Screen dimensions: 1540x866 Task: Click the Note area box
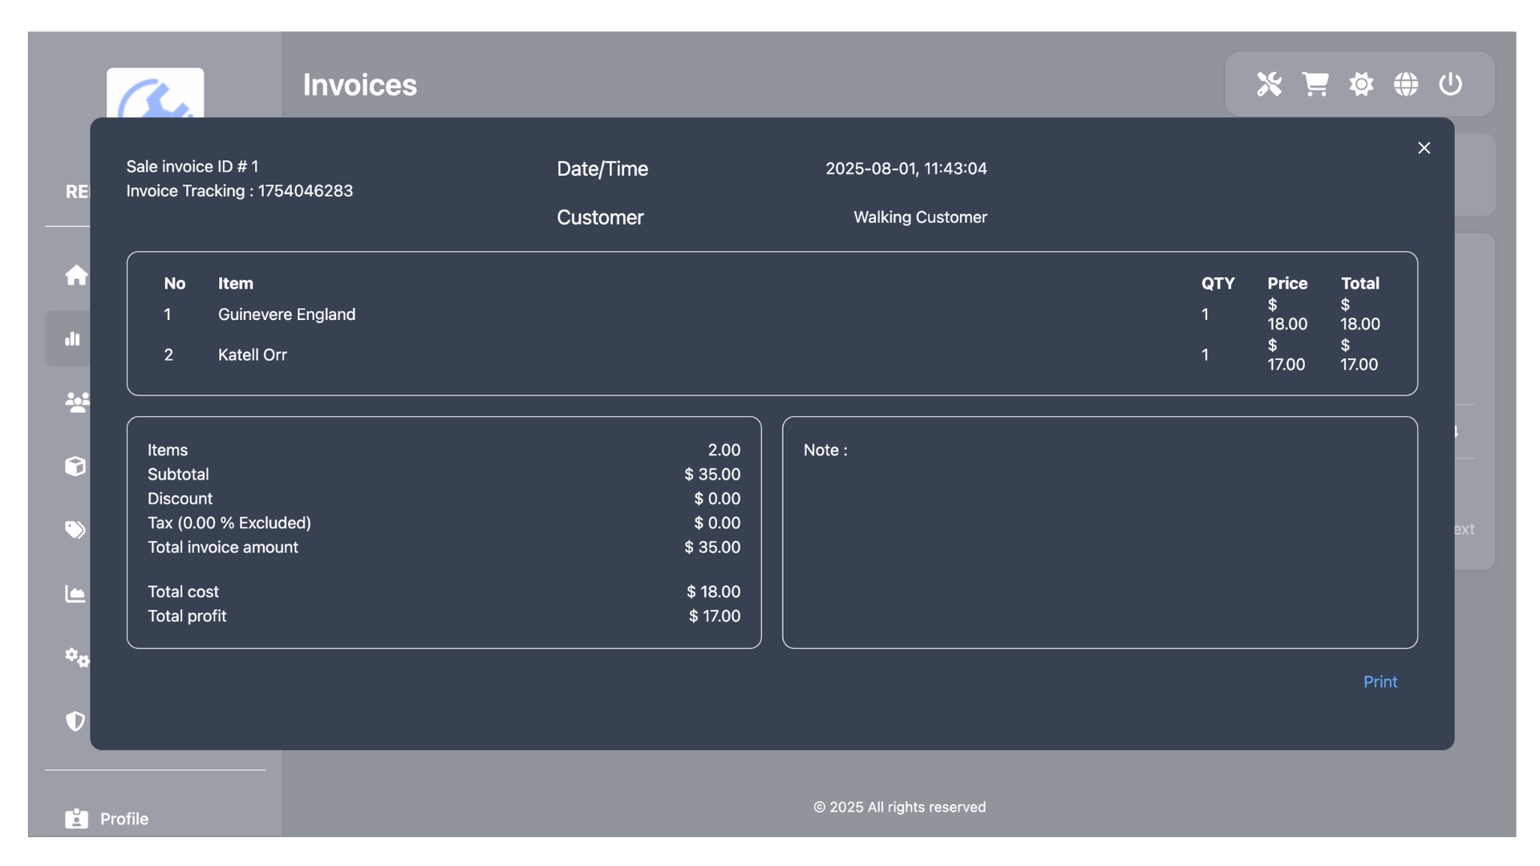tap(1099, 532)
